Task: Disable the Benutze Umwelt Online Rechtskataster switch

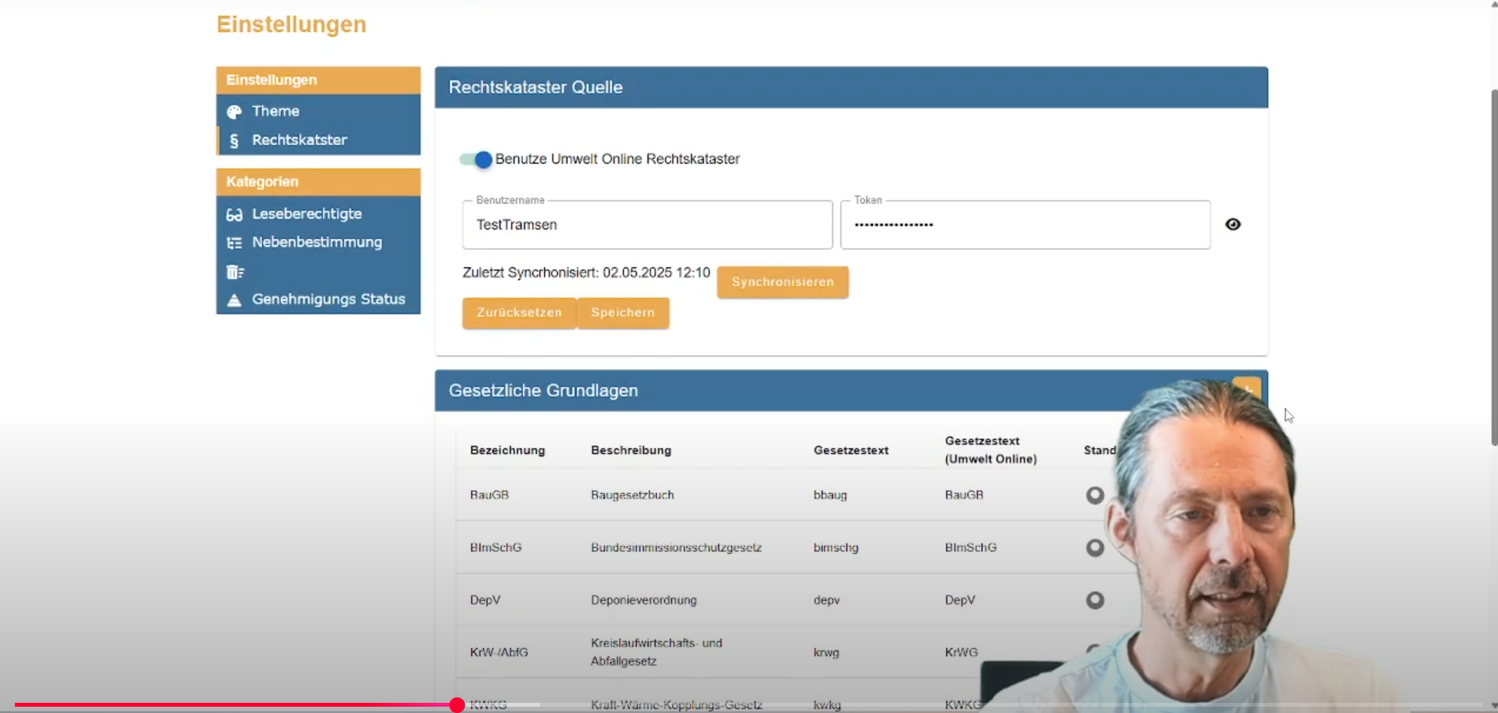Action: tap(476, 160)
